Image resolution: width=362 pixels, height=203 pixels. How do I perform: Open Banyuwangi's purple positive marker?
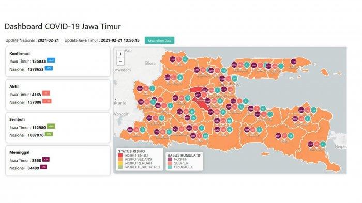tap(310, 144)
